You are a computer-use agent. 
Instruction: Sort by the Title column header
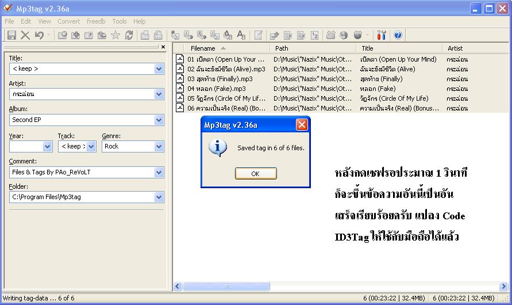point(399,48)
